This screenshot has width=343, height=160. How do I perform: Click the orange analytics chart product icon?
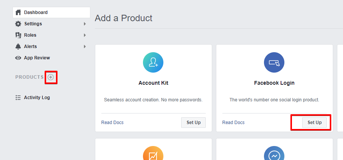(153, 153)
